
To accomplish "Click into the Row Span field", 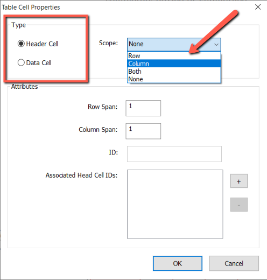I will click(x=143, y=108).
